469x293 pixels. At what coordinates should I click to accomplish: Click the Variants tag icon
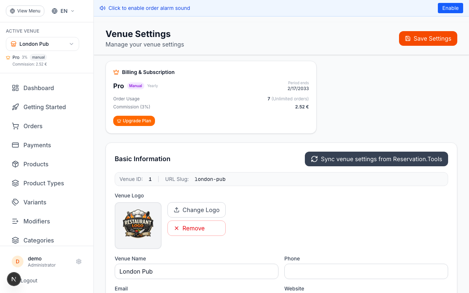15,202
